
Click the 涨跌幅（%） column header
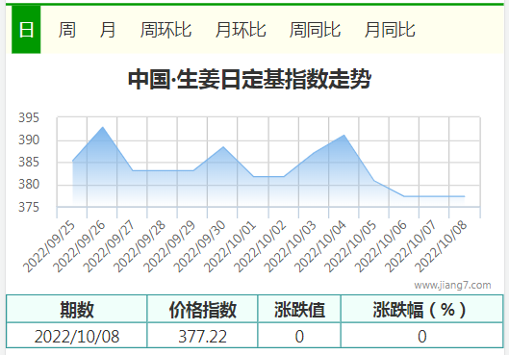pyautogui.click(x=422, y=309)
